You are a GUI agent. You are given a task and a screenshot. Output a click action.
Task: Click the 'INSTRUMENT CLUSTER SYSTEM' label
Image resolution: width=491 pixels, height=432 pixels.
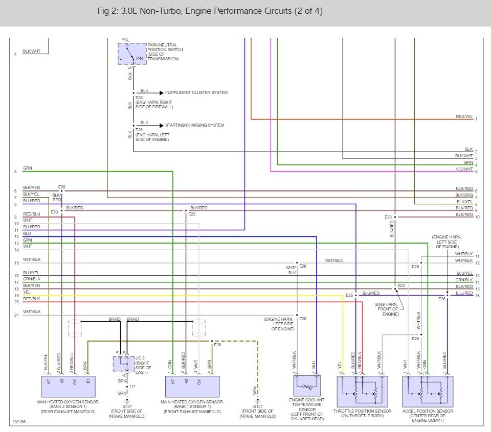(196, 92)
